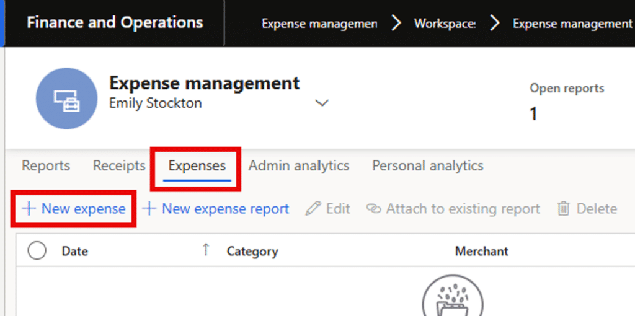Screen dimensions: 635x316
Task: Switch to the Reports tab
Action: tap(46, 166)
